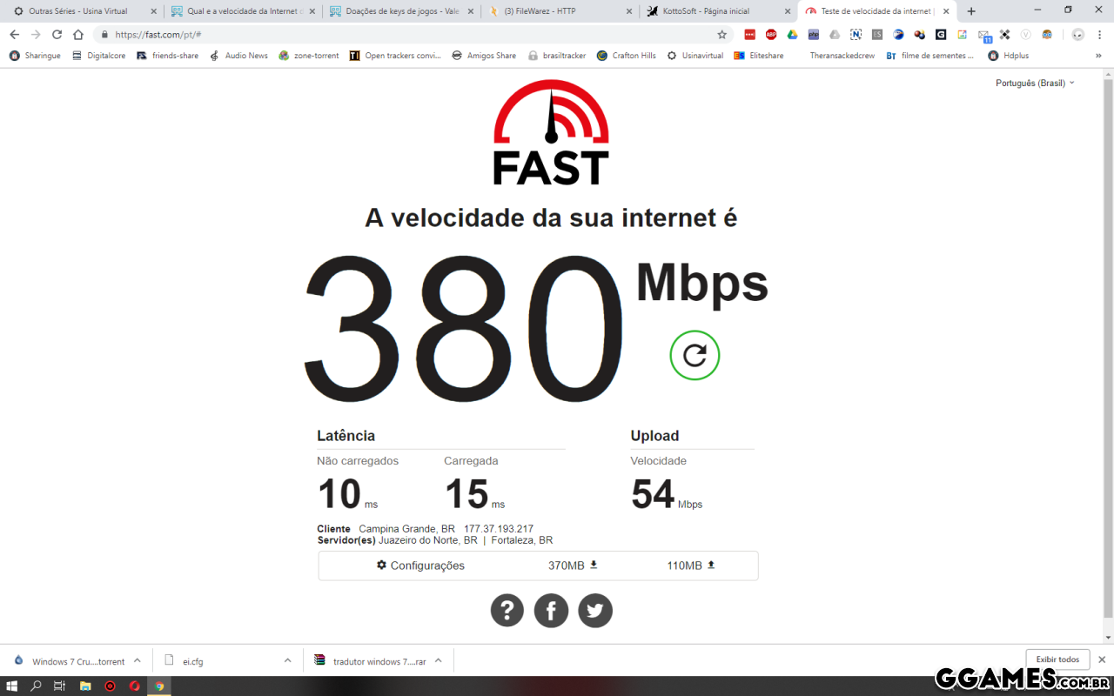Click the address bar showing fast.com
Viewport: 1114px width, 696px height.
coord(409,35)
